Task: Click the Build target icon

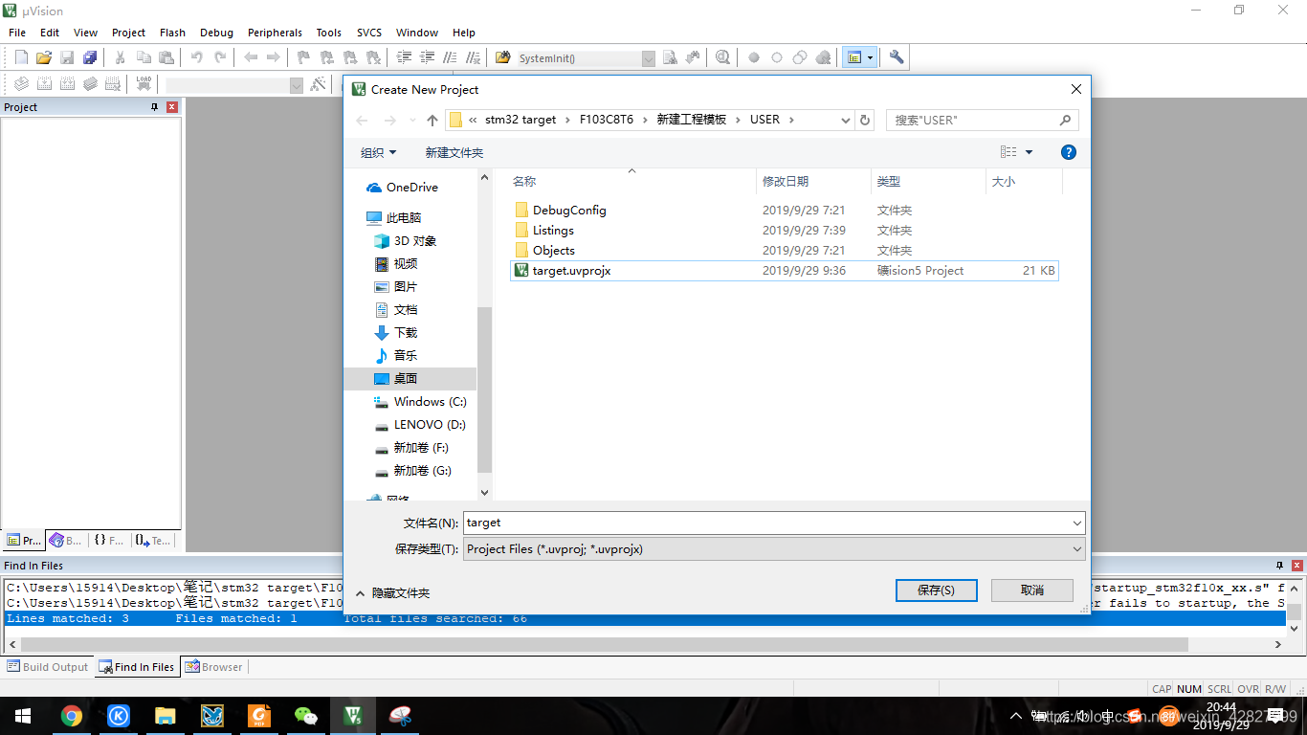Action: [44, 84]
